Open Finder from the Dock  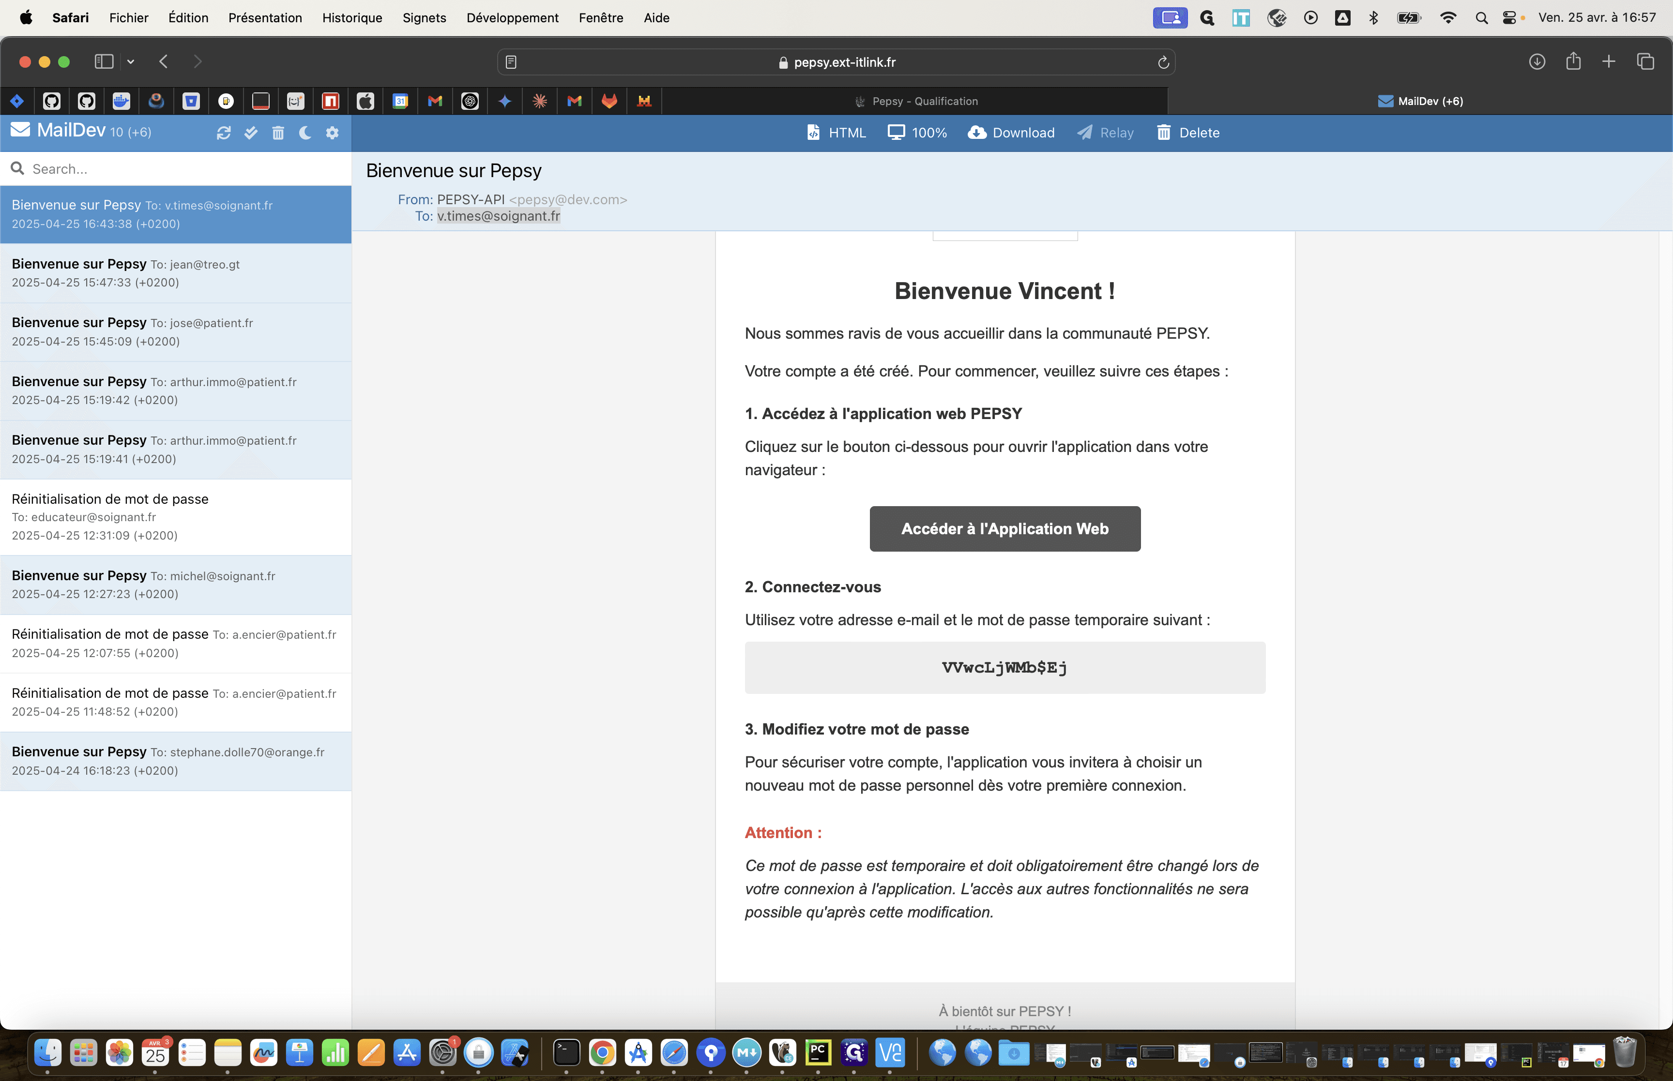coord(48,1052)
